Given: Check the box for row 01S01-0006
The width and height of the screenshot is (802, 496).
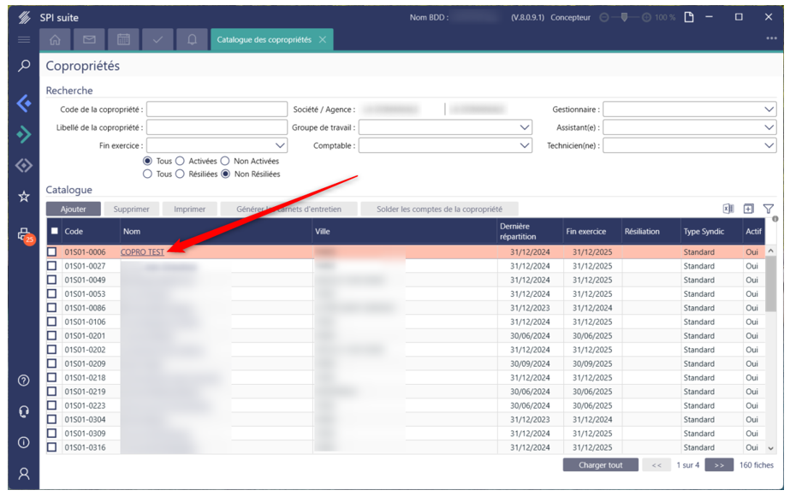Looking at the screenshot, I should [x=51, y=251].
